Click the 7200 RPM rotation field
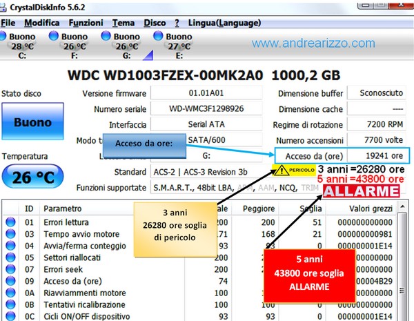 377,124
